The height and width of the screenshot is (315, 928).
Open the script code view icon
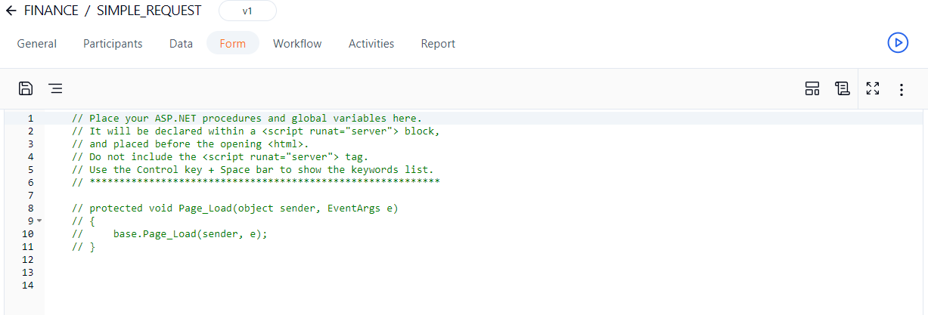point(842,89)
